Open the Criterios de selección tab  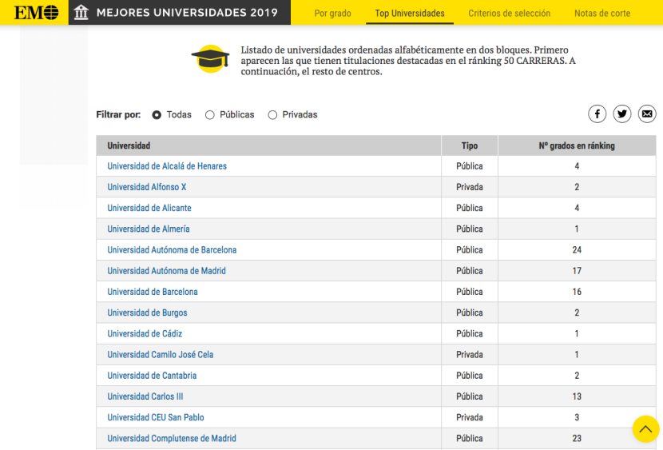tap(509, 14)
